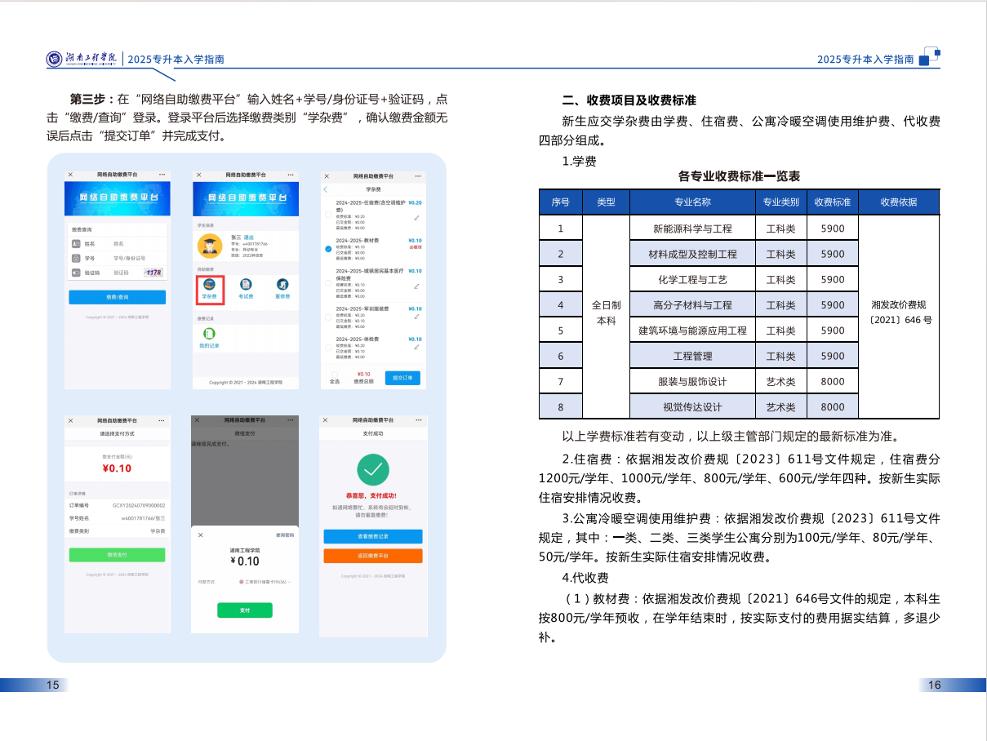Click the pencil beside 体检费
Viewport: 987px width, 741px height.
click(x=416, y=347)
